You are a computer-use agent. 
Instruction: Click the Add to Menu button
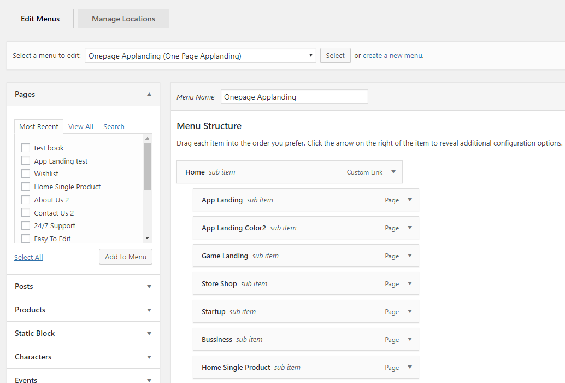(x=125, y=257)
